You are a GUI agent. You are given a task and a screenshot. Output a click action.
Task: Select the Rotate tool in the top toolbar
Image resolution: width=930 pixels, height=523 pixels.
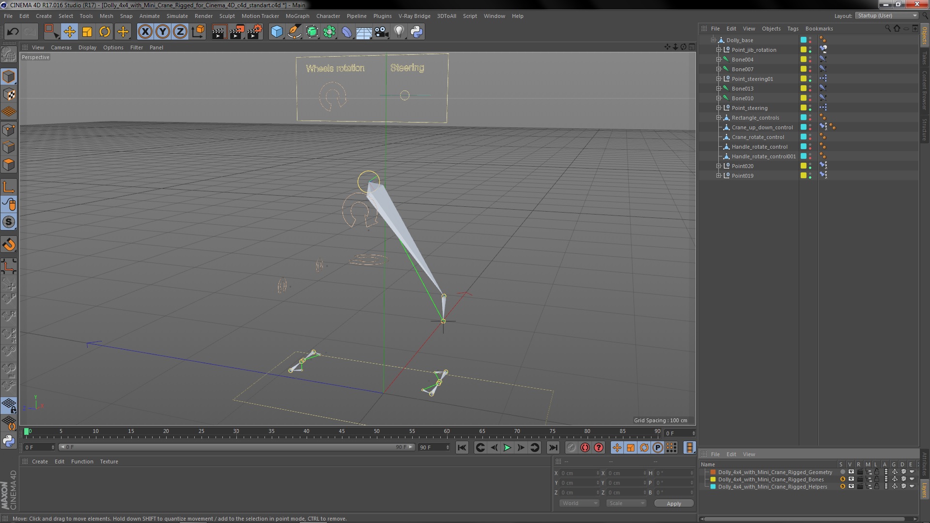[x=105, y=32]
